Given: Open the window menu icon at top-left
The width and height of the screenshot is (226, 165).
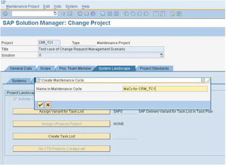Looking at the screenshot, I should tap(3, 2).
